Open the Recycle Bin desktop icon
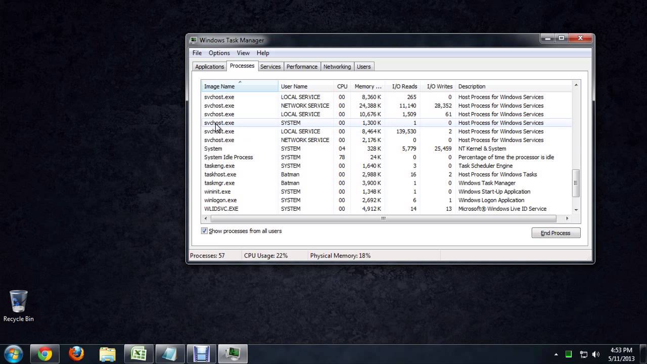647x364 pixels. (19, 306)
